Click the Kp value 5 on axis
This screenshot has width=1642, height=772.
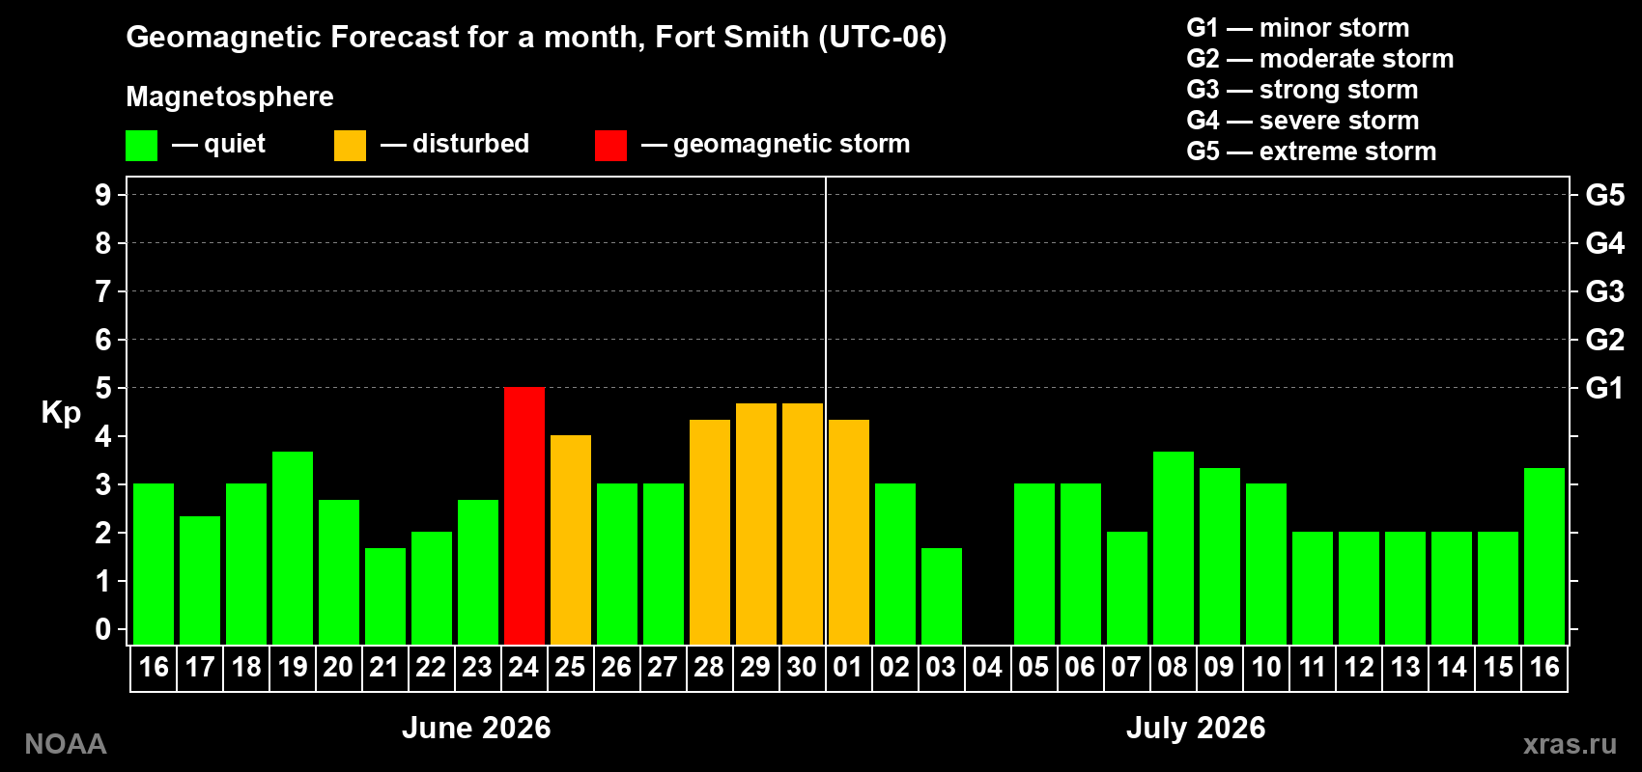[103, 388]
